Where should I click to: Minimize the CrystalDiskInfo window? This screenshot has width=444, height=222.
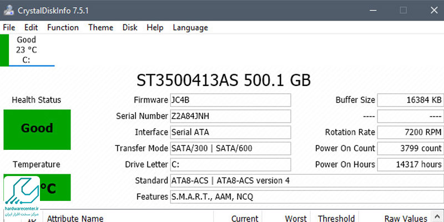point(373,11)
